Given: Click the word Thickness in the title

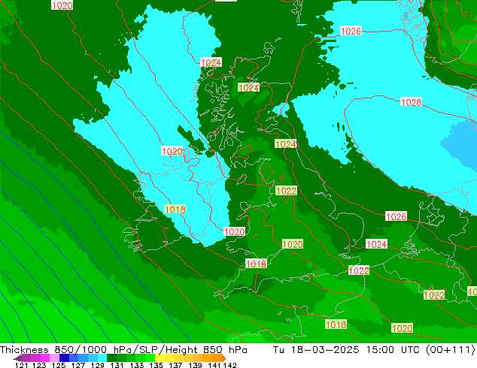Looking at the screenshot, I should [x=24, y=350].
